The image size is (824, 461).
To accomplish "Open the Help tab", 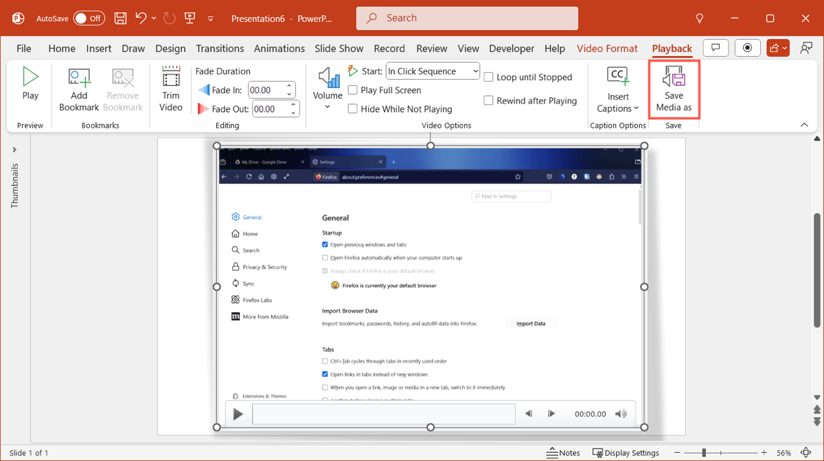I will click(x=555, y=48).
